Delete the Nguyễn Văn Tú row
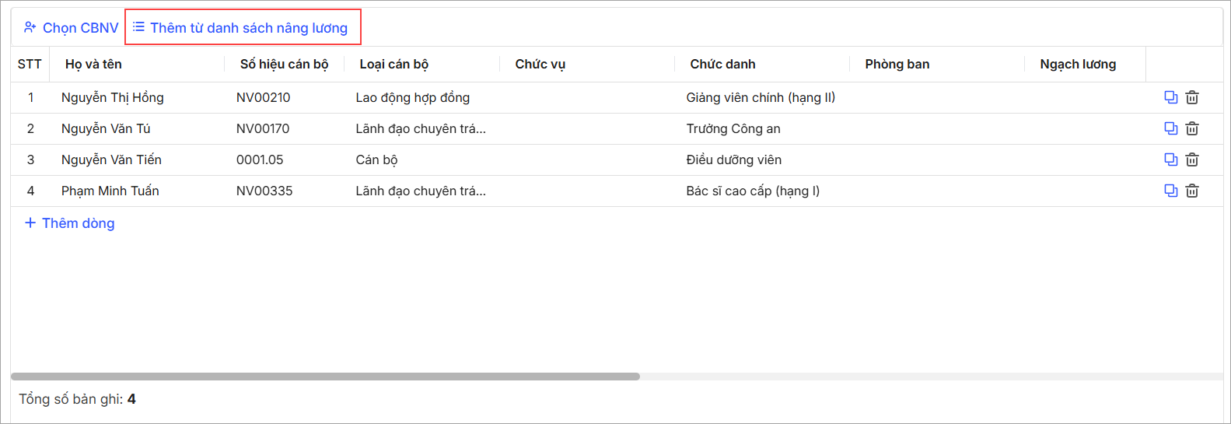 [x=1192, y=128]
